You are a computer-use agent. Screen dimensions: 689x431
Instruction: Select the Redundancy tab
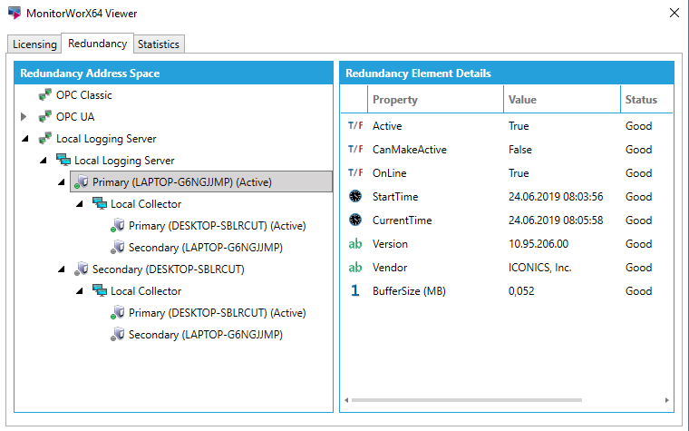[98, 44]
